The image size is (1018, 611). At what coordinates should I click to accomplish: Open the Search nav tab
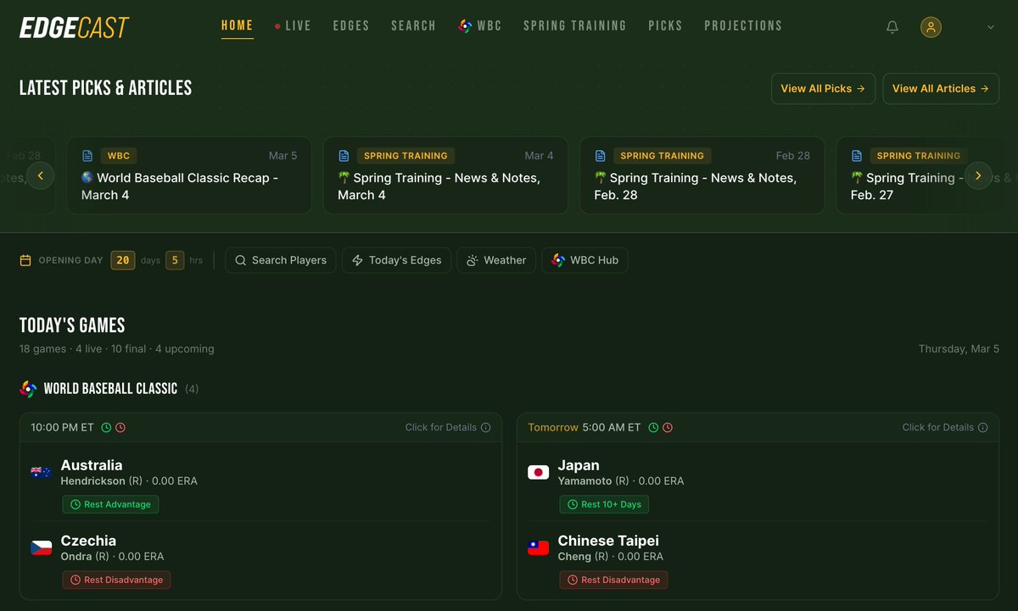click(x=413, y=25)
